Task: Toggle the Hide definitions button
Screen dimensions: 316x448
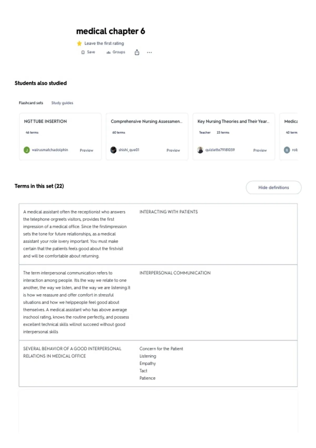Action: 274,187
